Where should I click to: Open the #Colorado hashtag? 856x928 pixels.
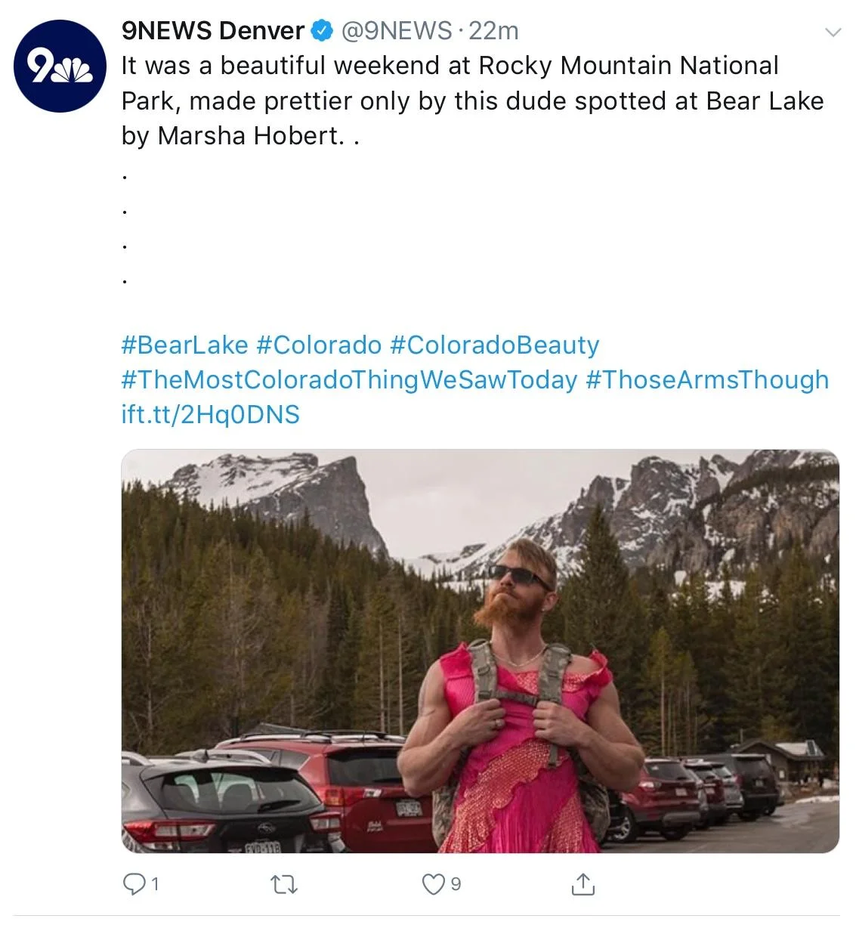319,345
